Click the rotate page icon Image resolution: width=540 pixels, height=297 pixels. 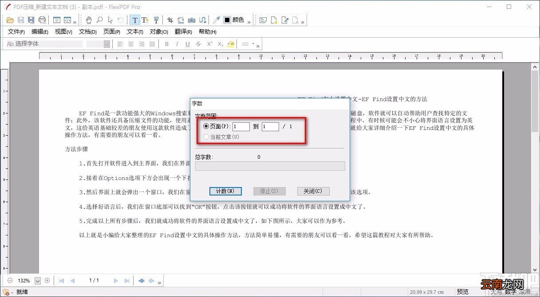(x=263, y=20)
